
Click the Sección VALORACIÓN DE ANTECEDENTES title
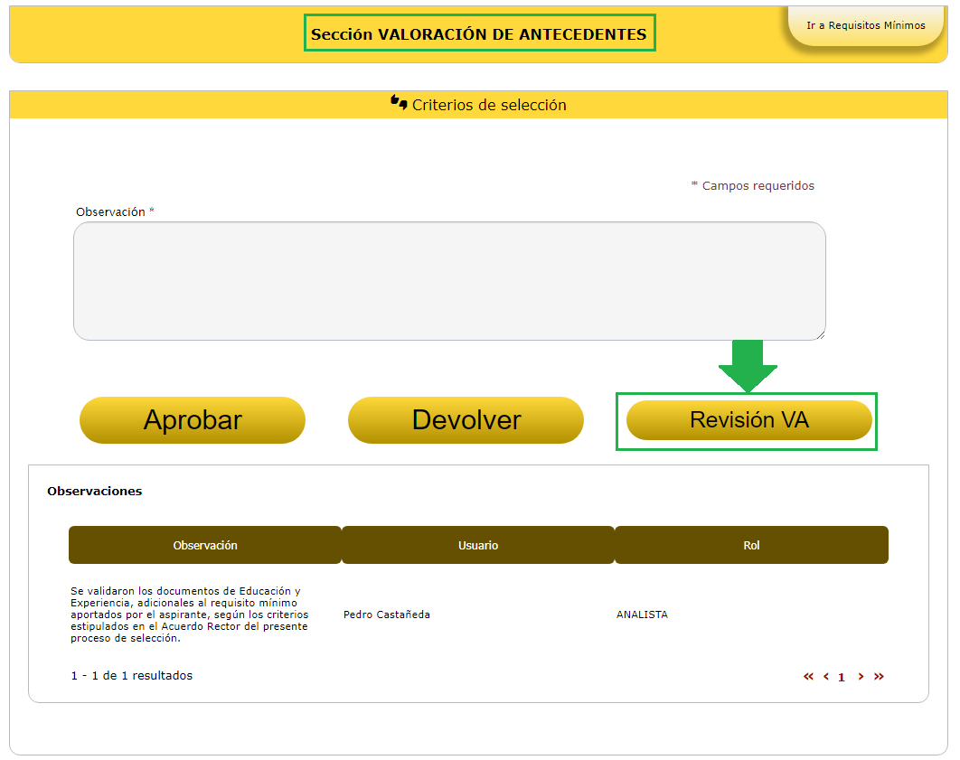(479, 34)
